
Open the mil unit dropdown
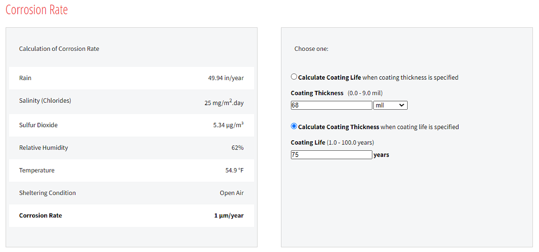[390, 105]
